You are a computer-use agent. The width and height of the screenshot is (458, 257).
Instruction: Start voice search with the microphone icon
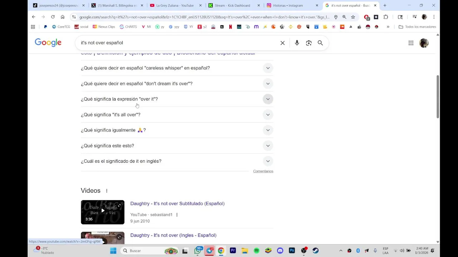point(297,43)
